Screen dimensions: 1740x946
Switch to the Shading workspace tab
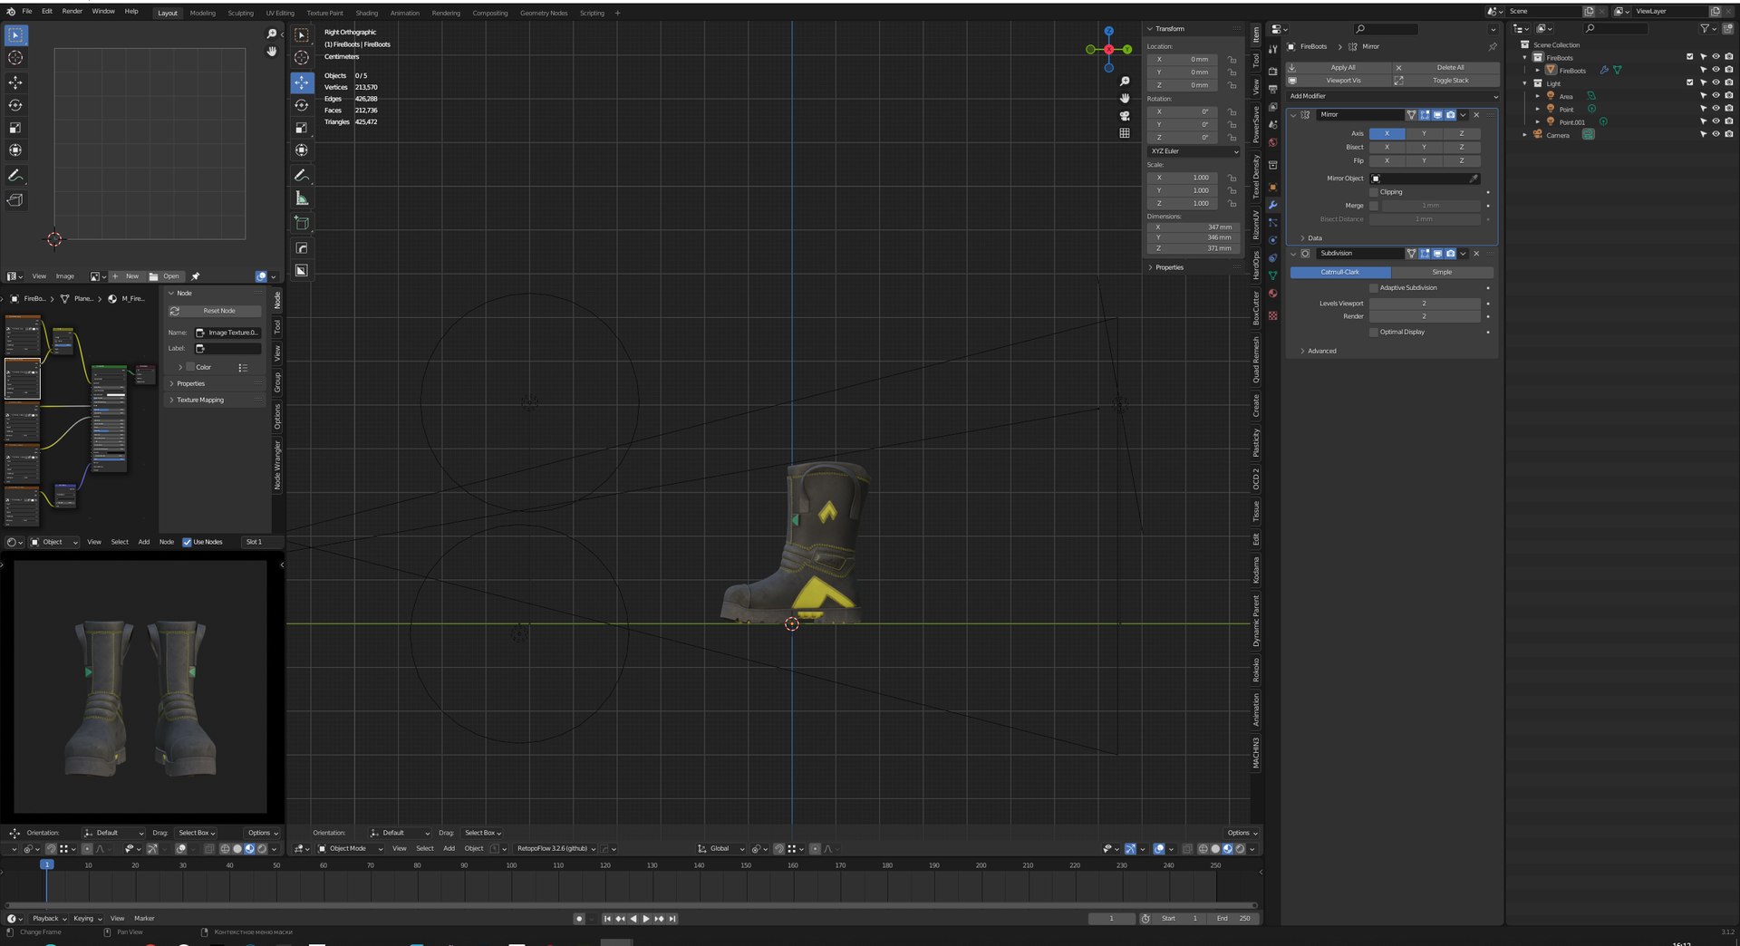[367, 13]
